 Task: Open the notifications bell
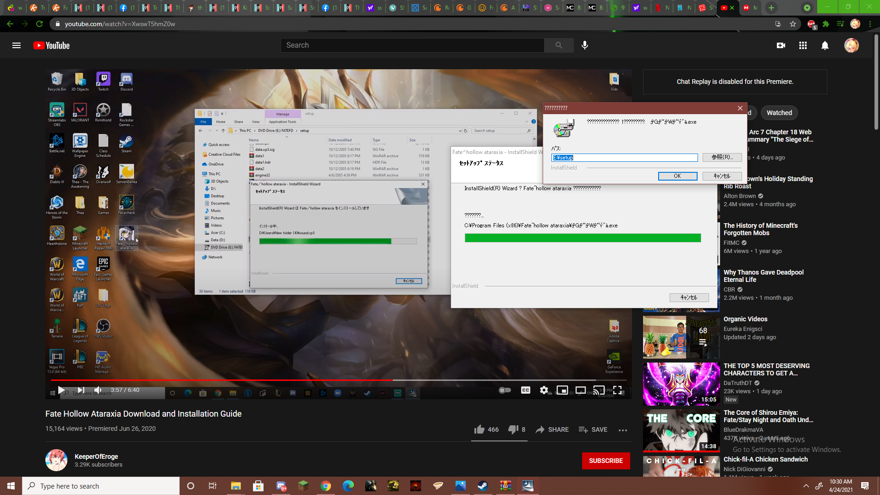825,45
